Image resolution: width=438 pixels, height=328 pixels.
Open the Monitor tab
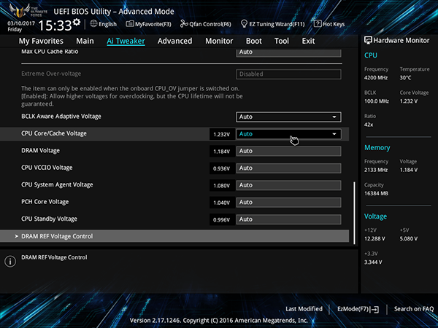[219, 41]
